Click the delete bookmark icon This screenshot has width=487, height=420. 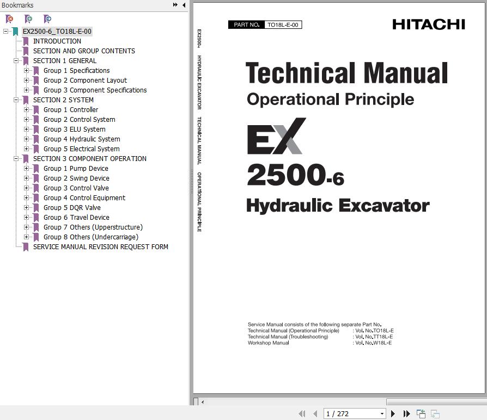(x=9, y=19)
